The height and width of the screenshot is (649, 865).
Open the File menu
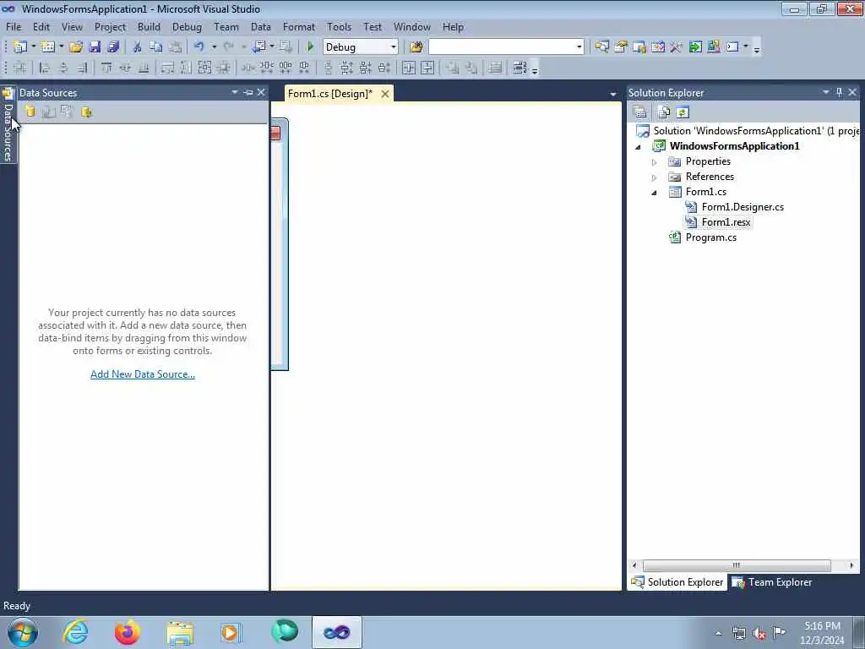[x=14, y=26]
